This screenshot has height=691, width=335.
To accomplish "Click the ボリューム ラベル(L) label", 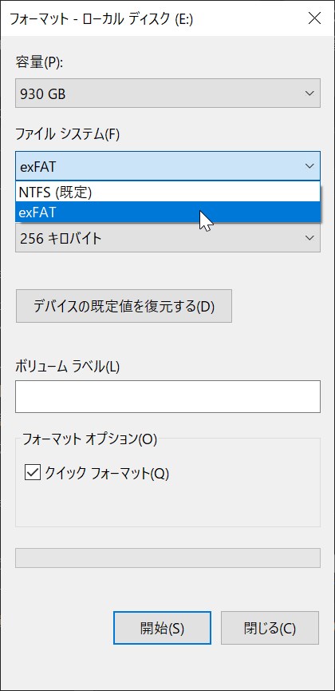I will click(67, 366).
